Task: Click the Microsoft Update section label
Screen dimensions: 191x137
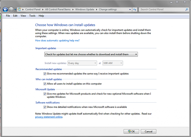Action: (x=45, y=89)
